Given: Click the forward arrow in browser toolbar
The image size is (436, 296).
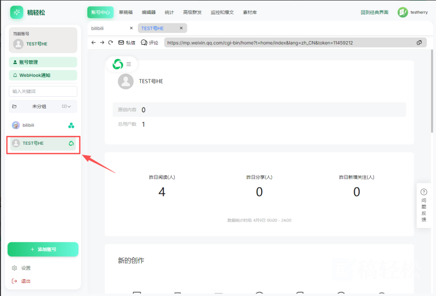Looking at the screenshot, I should 102,43.
